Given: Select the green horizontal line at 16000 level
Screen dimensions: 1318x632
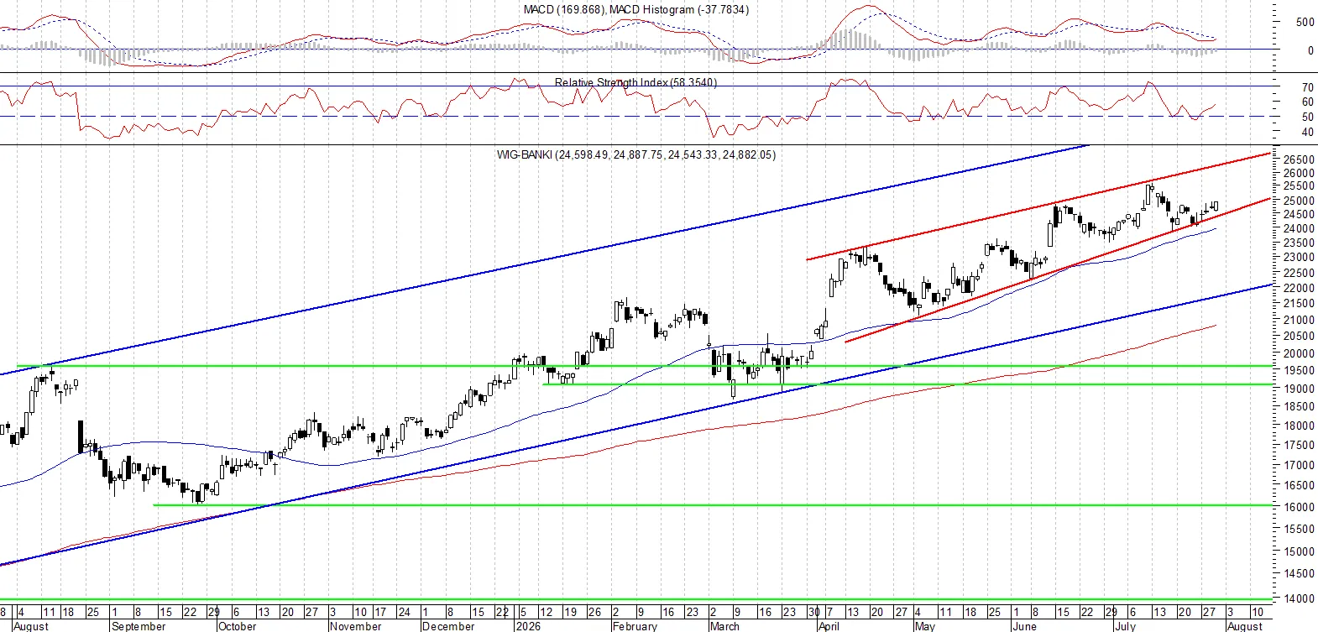Looking at the screenshot, I should click(714, 505).
